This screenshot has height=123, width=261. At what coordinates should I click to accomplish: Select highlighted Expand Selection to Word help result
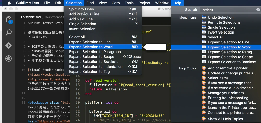tap(216, 47)
